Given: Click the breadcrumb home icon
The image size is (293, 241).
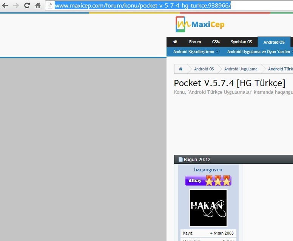Looking at the screenshot, I should coord(180,69).
